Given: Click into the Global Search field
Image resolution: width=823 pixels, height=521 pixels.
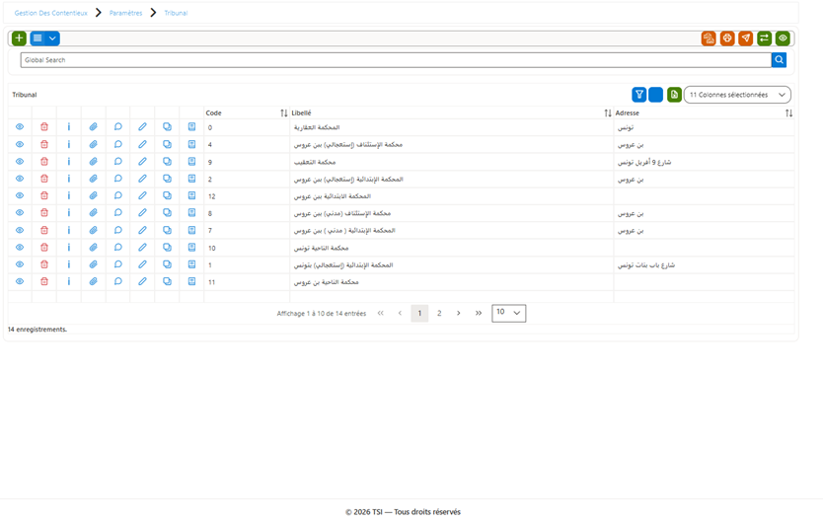Looking at the screenshot, I should tap(396, 60).
